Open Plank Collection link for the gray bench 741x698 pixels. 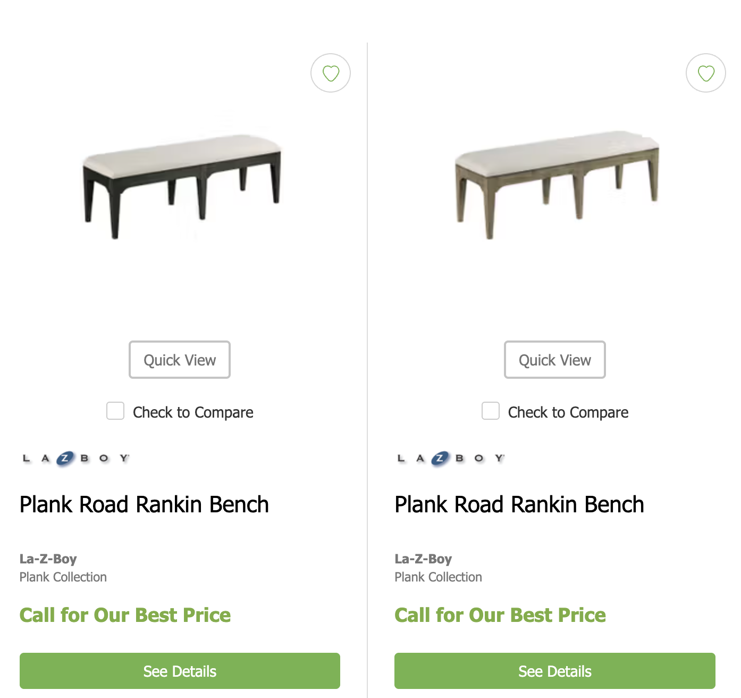point(438,577)
